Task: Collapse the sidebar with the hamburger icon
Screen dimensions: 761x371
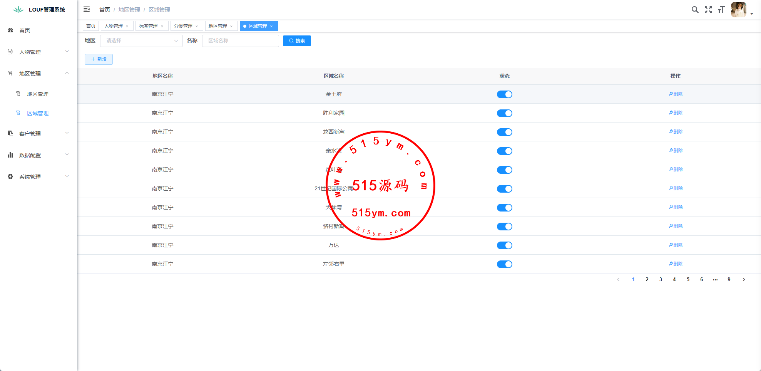Action: click(x=87, y=9)
